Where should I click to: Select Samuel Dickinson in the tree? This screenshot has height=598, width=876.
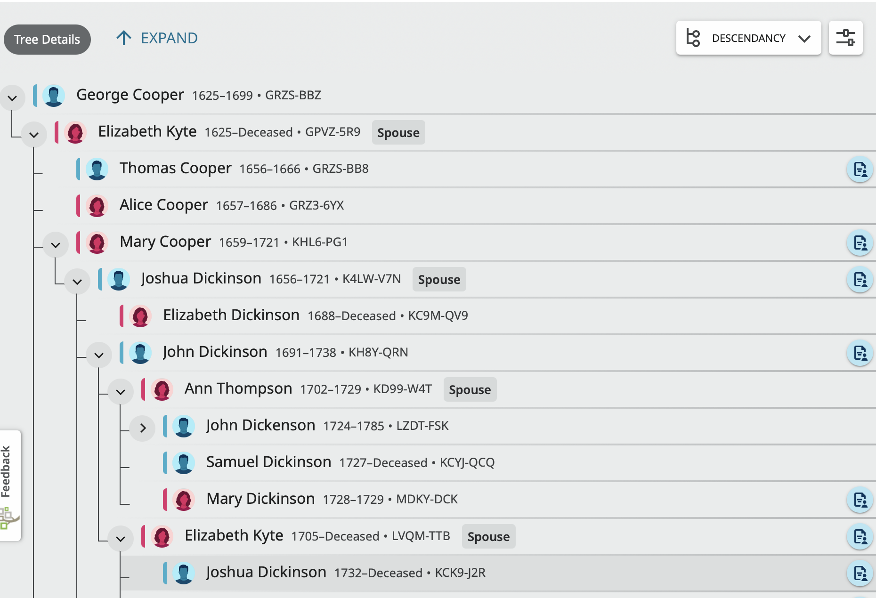(268, 462)
